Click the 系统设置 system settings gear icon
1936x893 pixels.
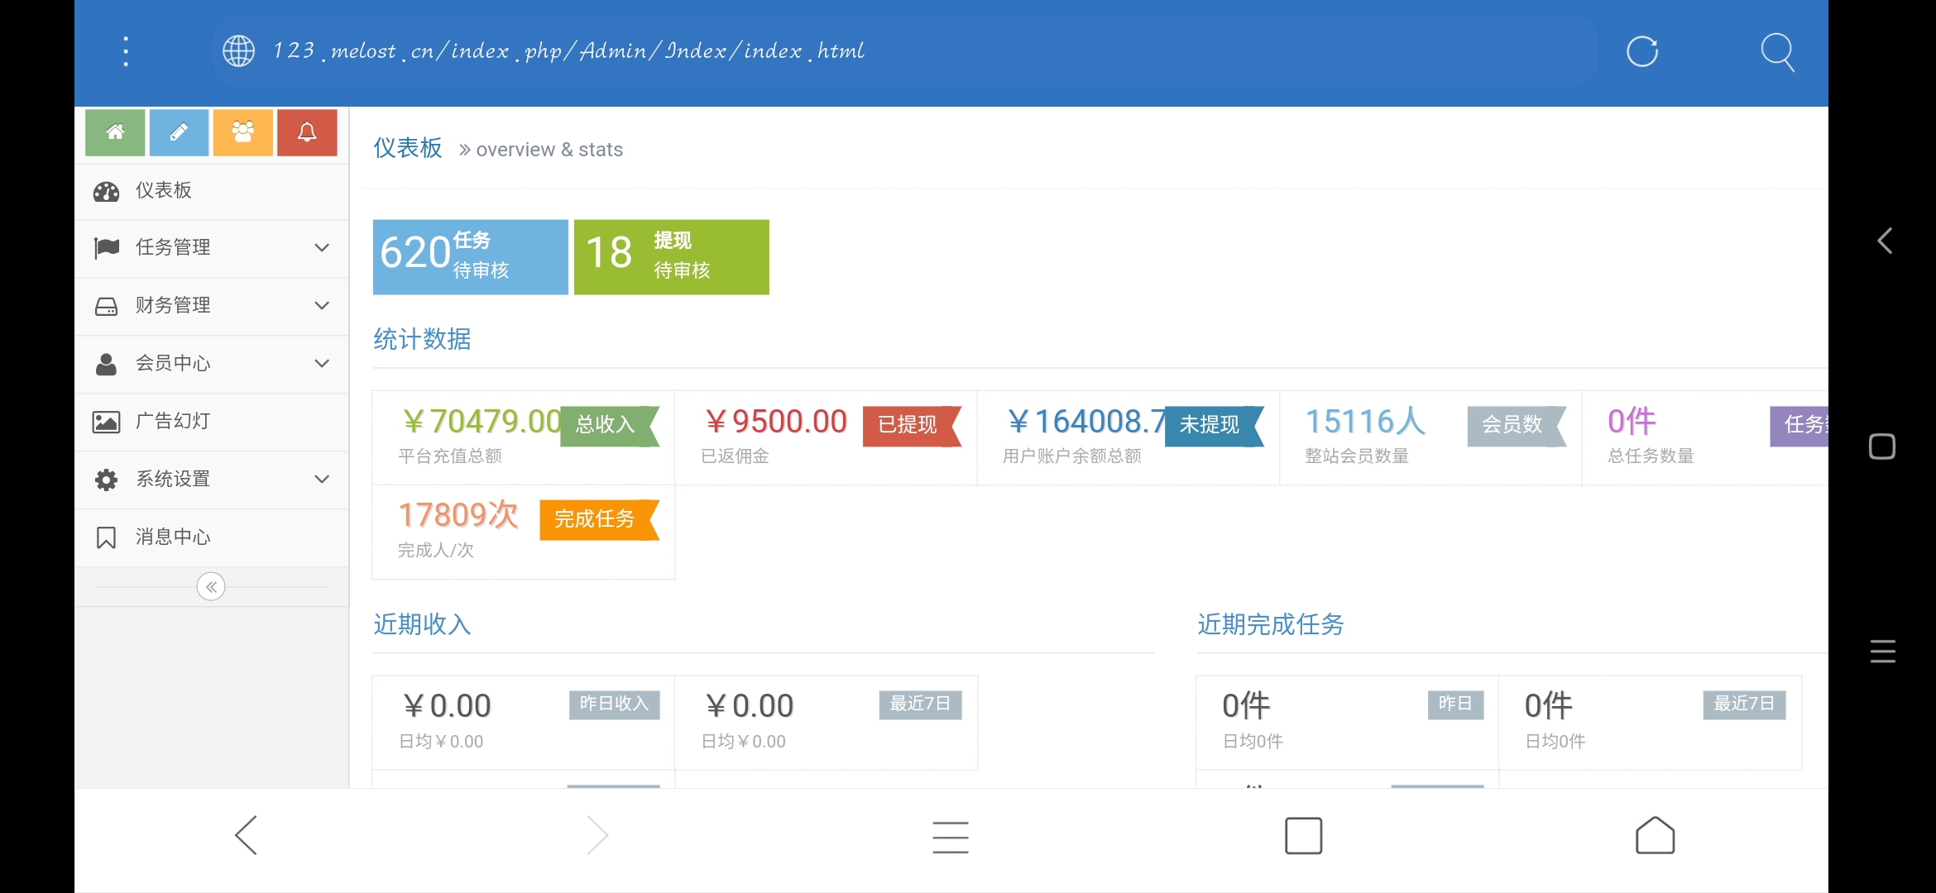coord(108,479)
